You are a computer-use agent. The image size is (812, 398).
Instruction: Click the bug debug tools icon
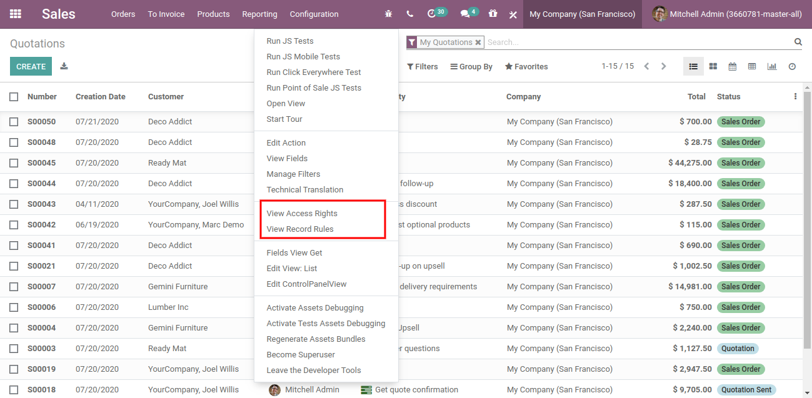[389, 14]
